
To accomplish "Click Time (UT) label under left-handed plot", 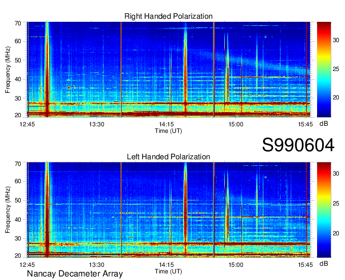I will pyautogui.click(x=168, y=271).
